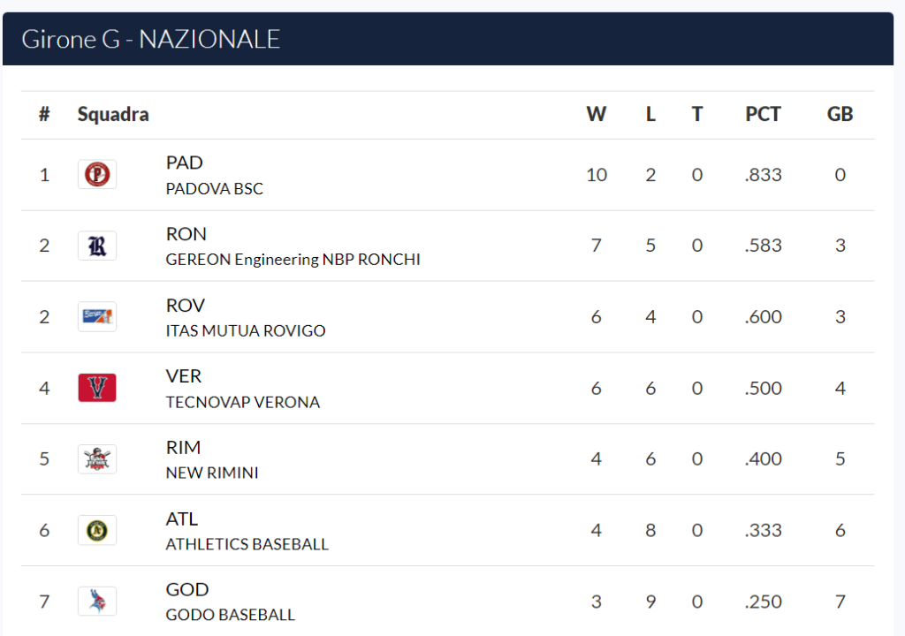Viewport: 905px width, 636px height.
Task: Click the NEW RIMINI team name
Action: (212, 473)
